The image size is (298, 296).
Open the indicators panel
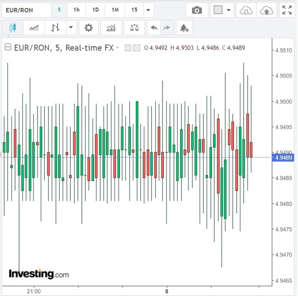pyautogui.click(x=111, y=28)
